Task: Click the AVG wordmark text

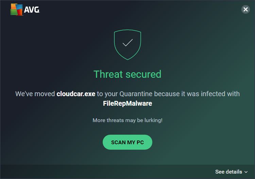Action: [x=32, y=10]
